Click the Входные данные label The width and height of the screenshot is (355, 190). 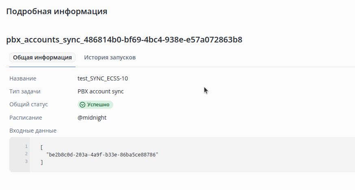33,131
